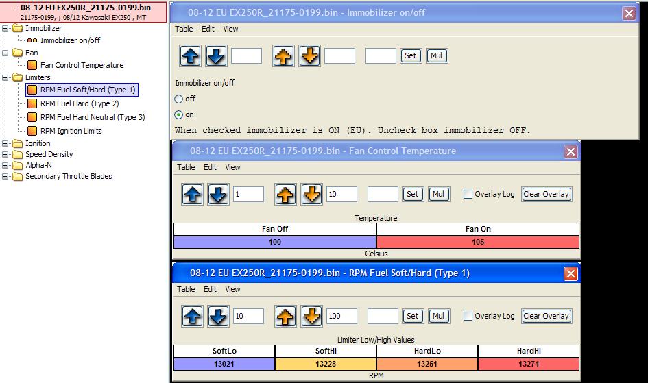This screenshot has height=383, width=648.
Task: Select the red HardHi 13274 cell
Action: pos(528,365)
